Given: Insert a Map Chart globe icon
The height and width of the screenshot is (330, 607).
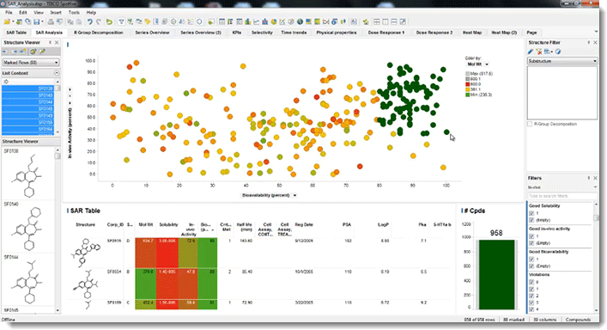Looking at the screenshot, I should pyautogui.click(x=300, y=21).
